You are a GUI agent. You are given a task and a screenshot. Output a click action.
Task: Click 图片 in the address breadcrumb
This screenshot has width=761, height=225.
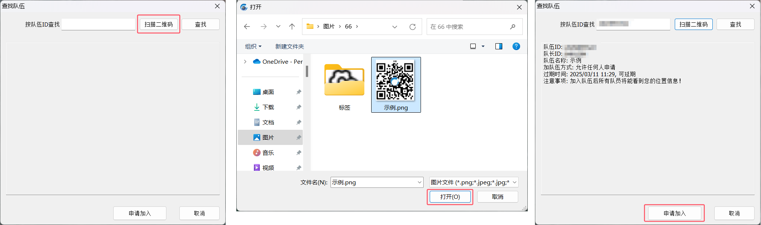(x=329, y=27)
